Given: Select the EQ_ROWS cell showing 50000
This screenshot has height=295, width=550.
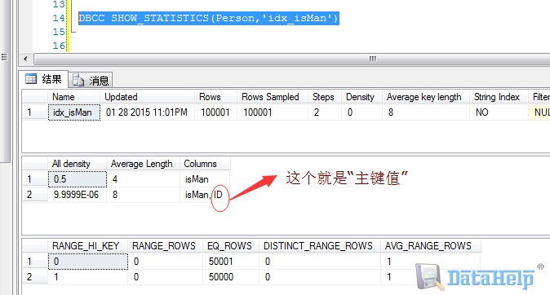Looking at the screenshot, I should tap(231, 277).
